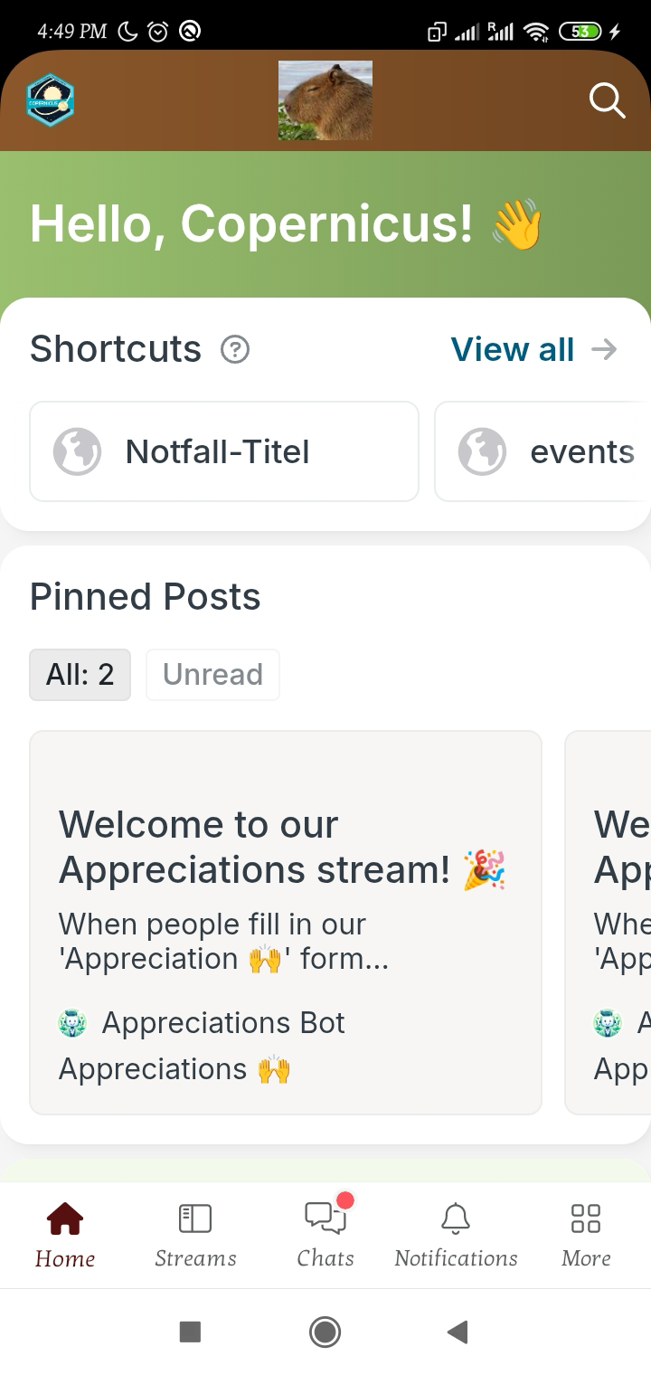
Task: Open the Notfall-Titel shortcut
Action: [x=224, y=451]
